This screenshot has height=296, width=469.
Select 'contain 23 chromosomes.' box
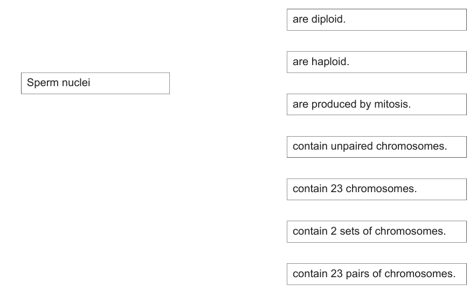(376, 189)
